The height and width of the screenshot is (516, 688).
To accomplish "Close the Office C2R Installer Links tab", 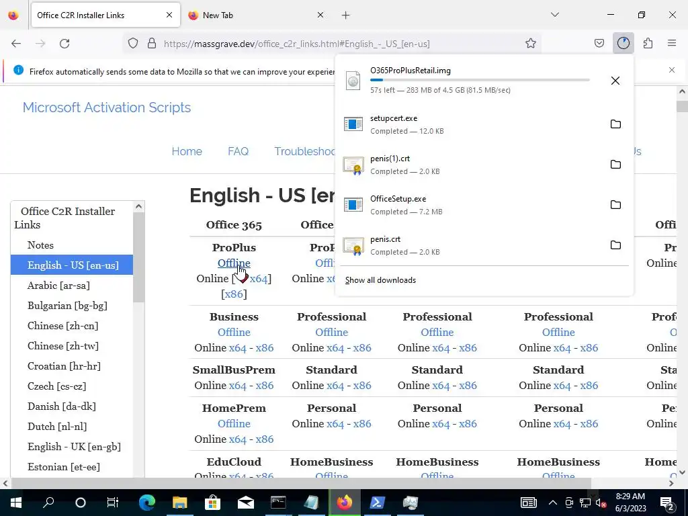I will 169,15.
